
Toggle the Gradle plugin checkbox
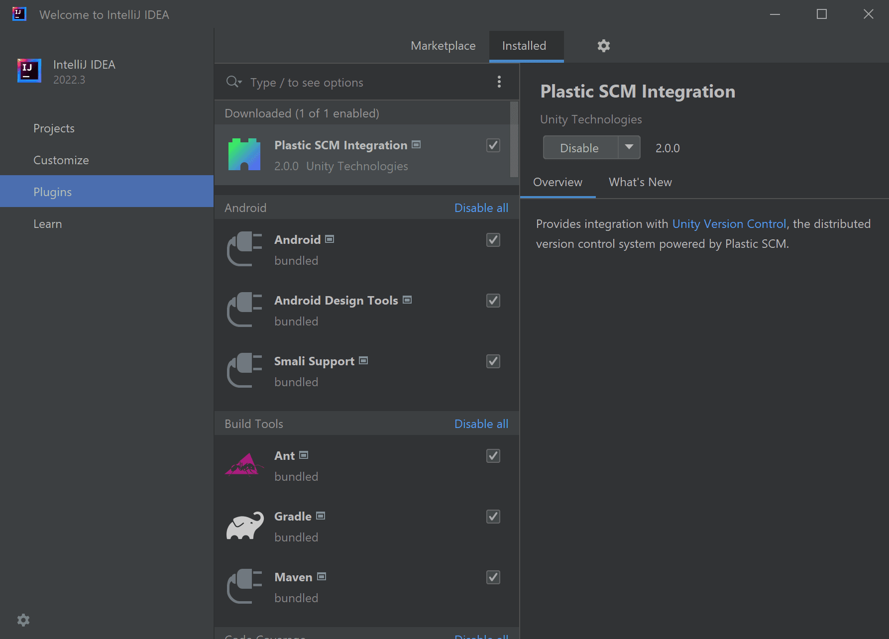pos(493,517)
